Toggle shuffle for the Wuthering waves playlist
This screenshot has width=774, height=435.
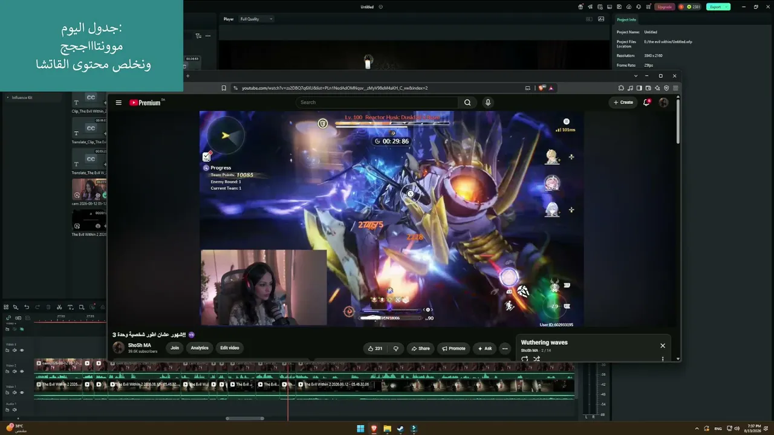point(536,359)
